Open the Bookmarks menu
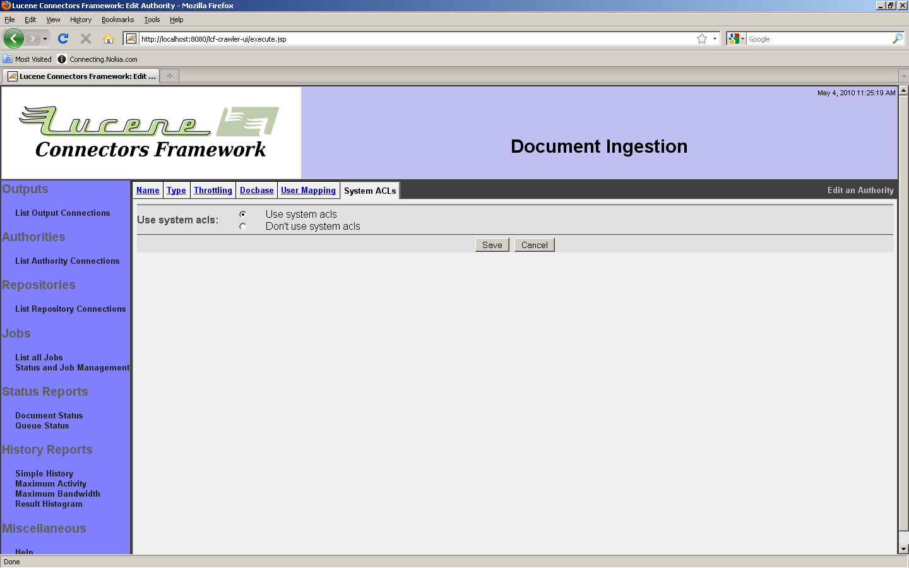909x568 pixels. [117, 20]
